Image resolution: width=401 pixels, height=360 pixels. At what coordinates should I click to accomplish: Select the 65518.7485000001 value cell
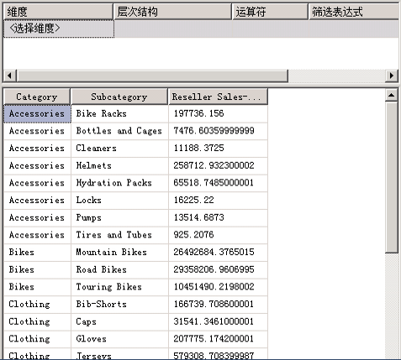[x=218, y=183]
